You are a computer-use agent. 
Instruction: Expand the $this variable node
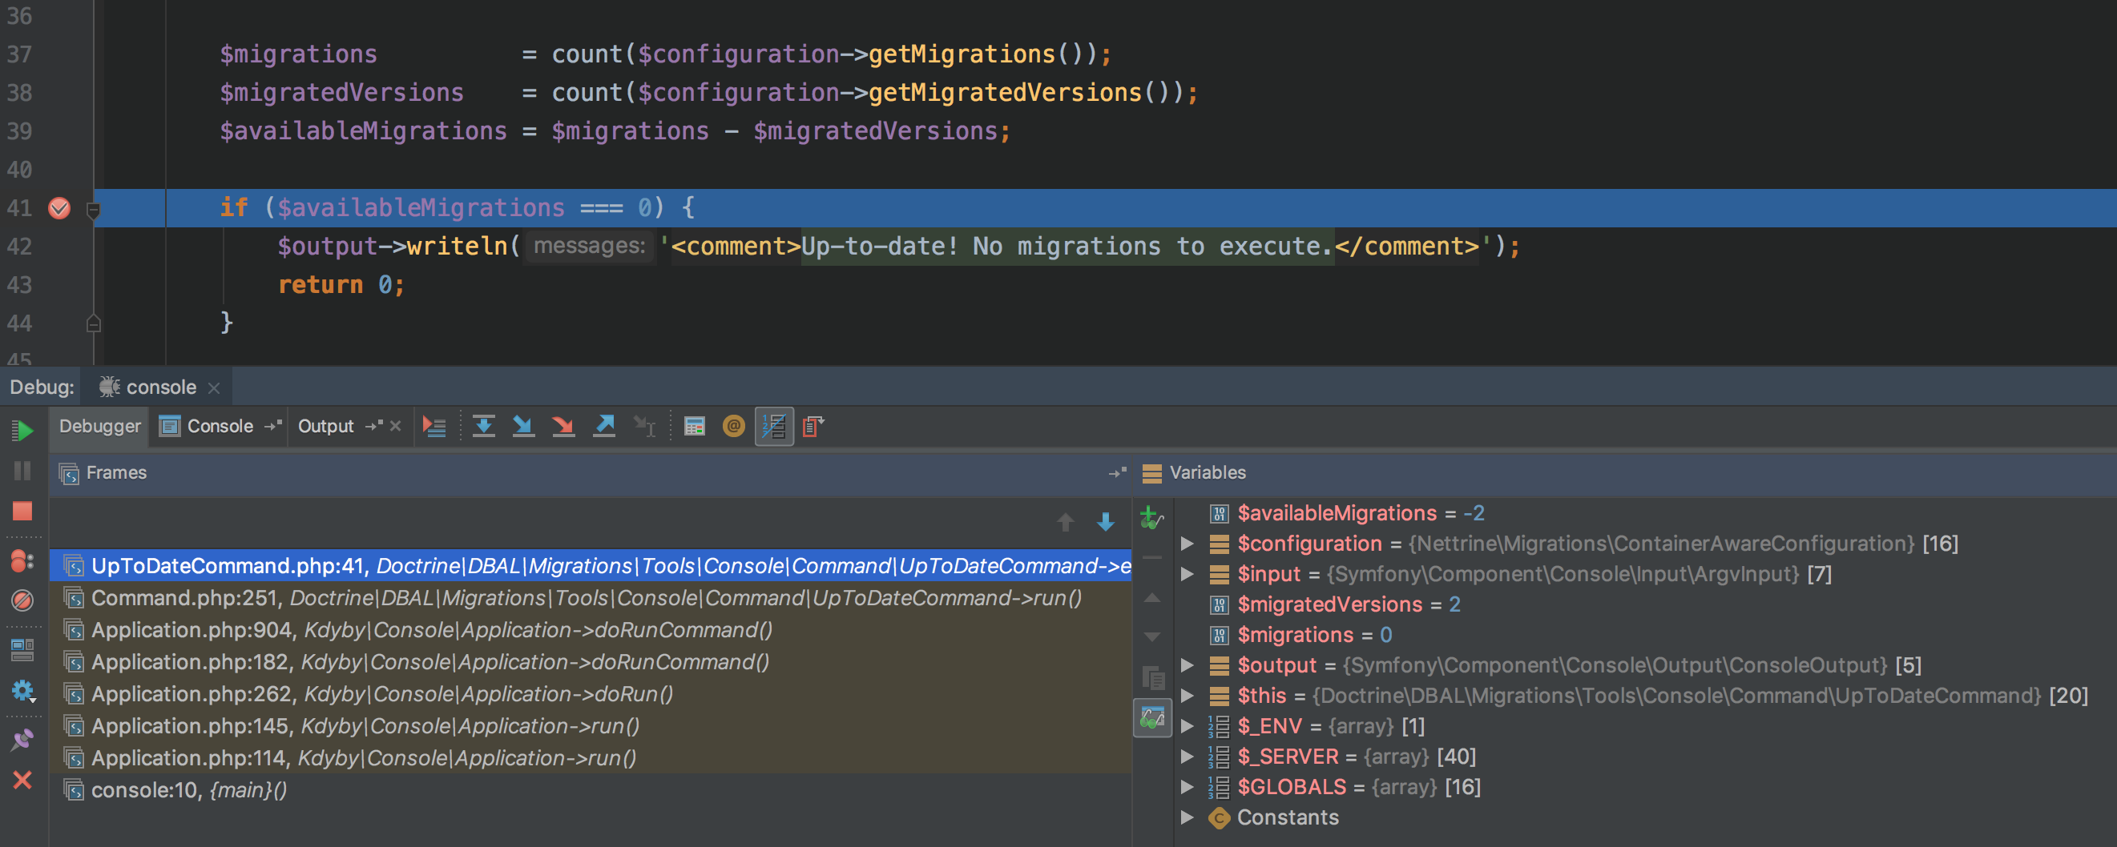(x=1187, y=695)
